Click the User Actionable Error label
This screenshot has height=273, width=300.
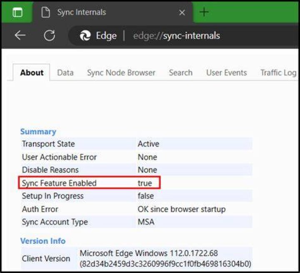pyautogui.click(x=59, y=157)
